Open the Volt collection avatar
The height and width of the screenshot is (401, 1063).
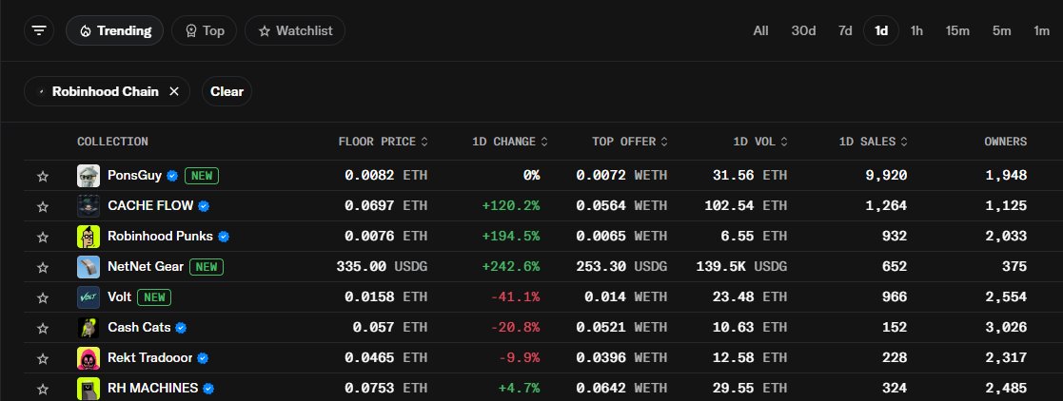point(89,297)
